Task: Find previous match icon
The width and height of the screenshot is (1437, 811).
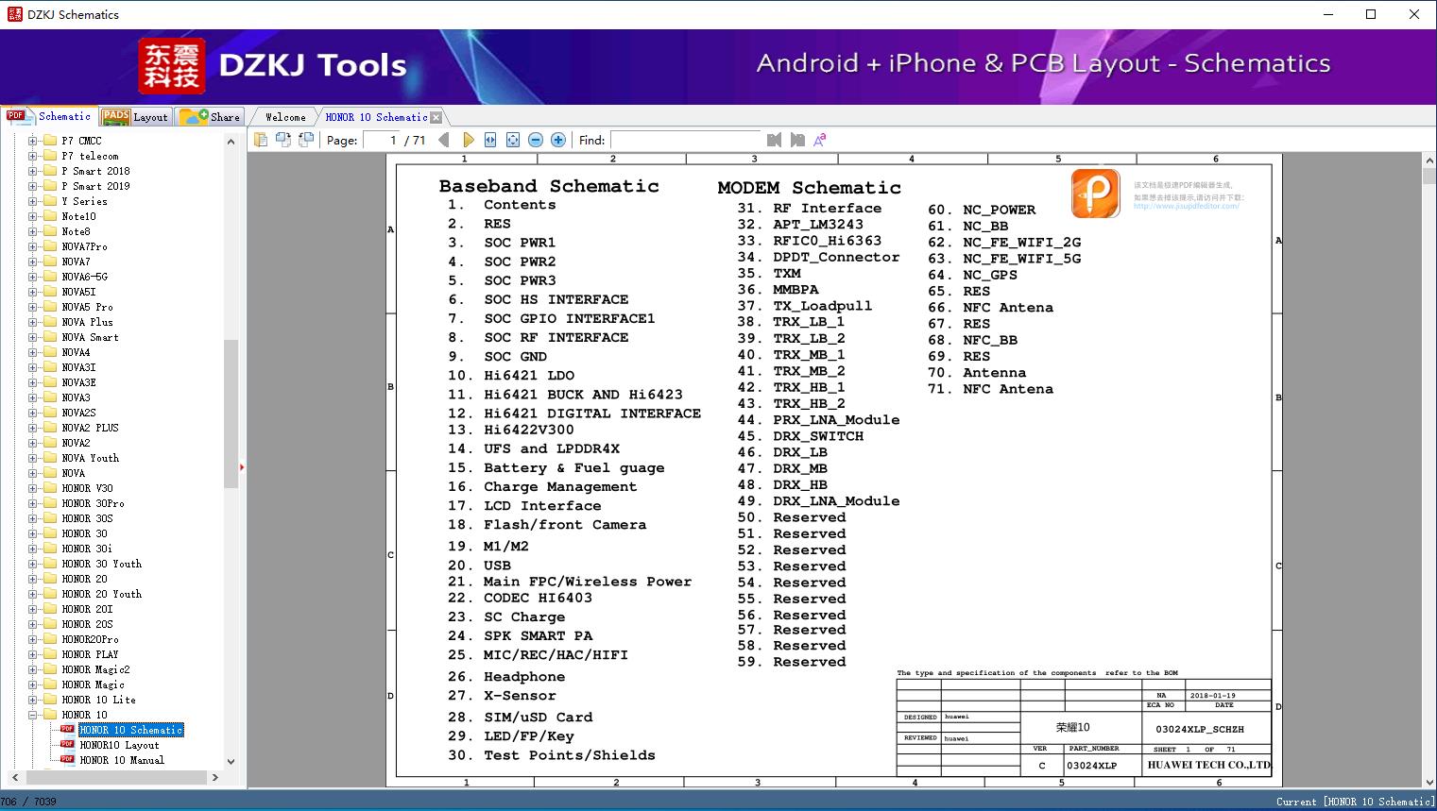Action: click(x=775, y=140)
